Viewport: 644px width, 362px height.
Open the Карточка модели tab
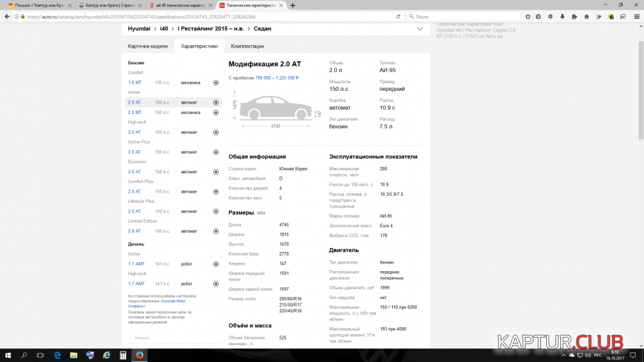coord(147,46)
